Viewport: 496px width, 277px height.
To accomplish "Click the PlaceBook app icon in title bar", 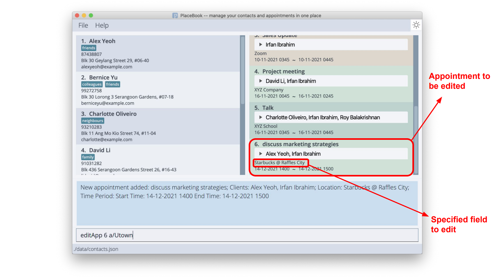I will coord(175,16).
